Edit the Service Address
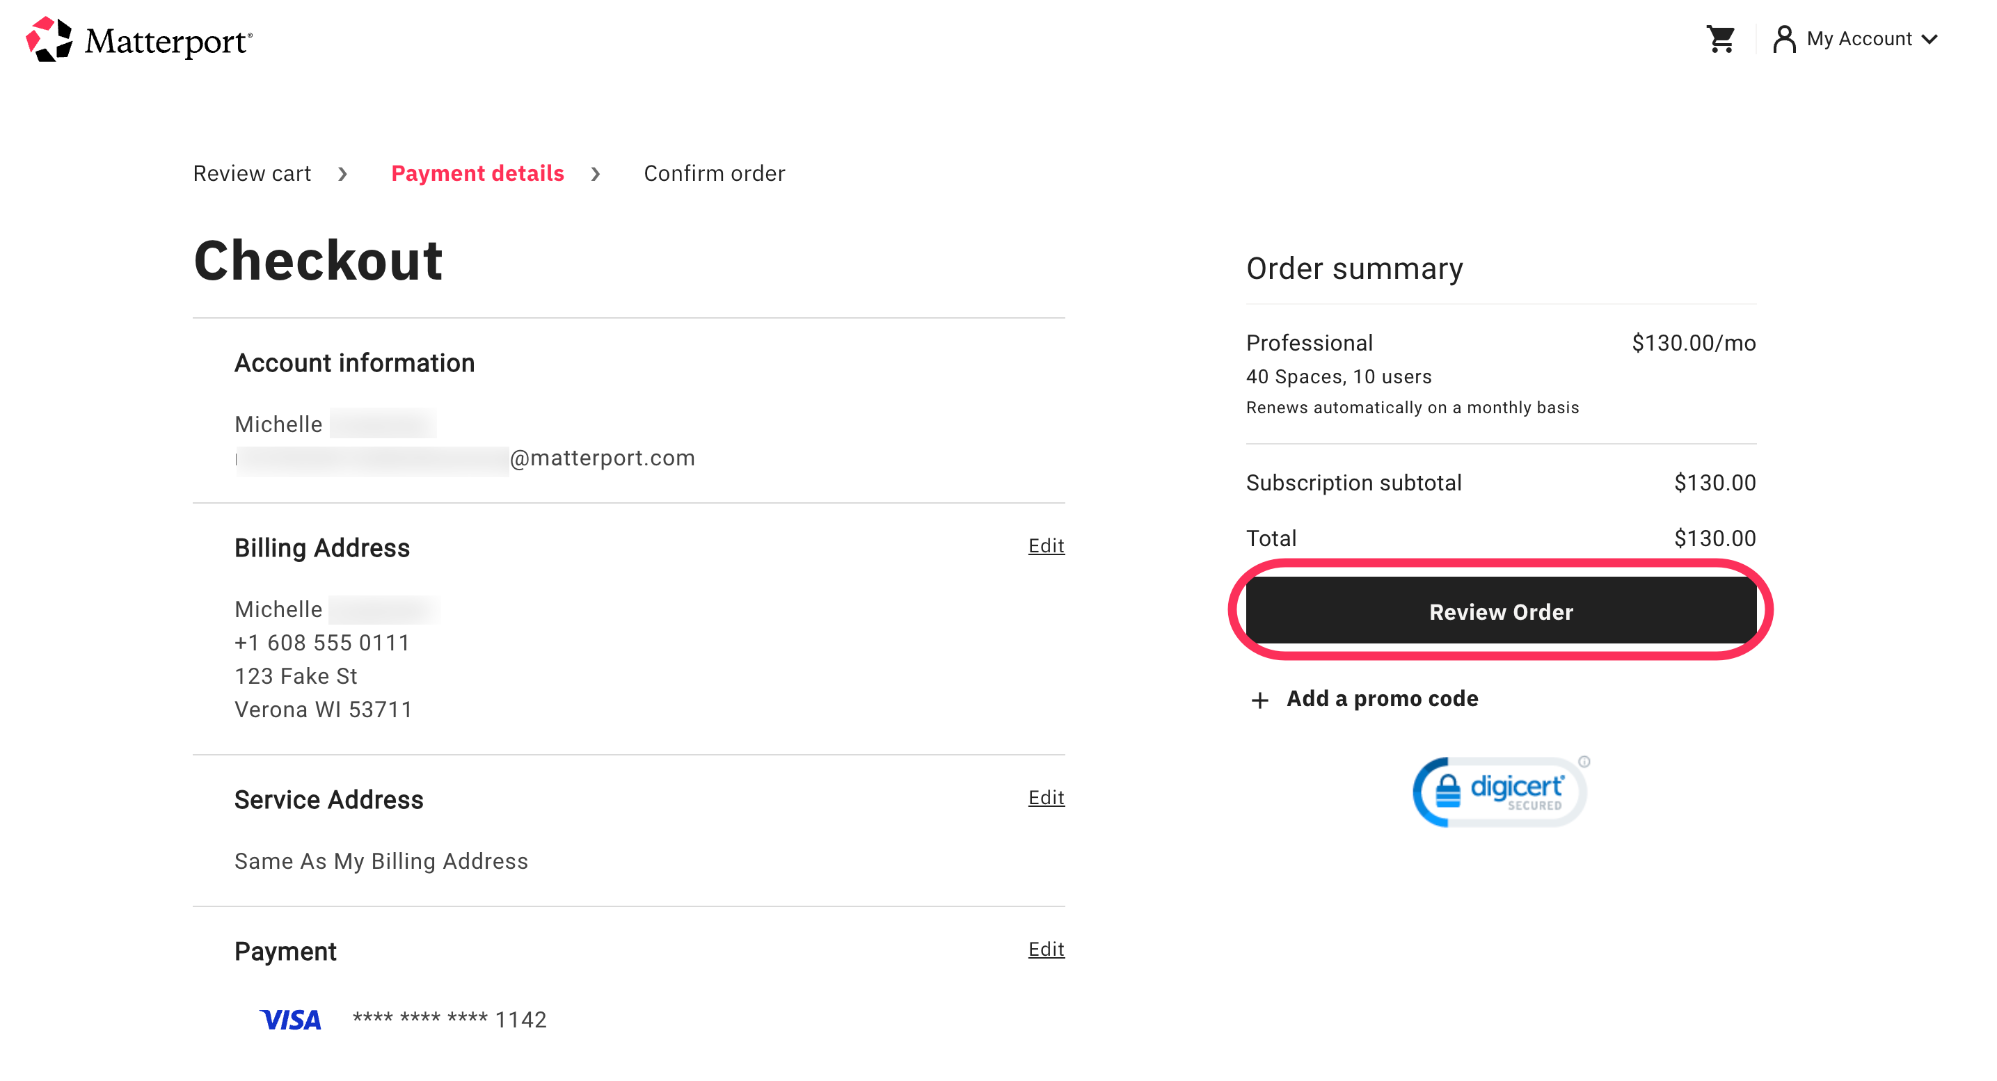The image size is (1997, 1081). click(1045, 797)
